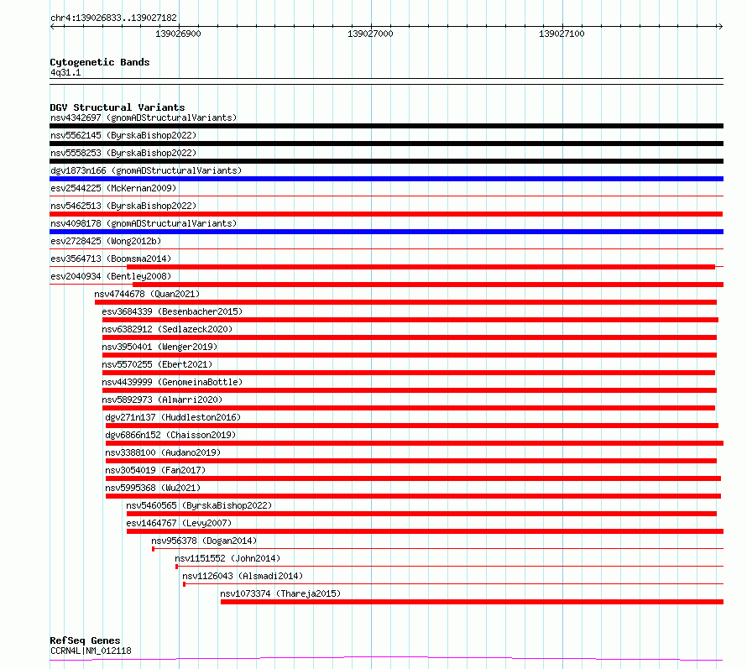
Task: Click the left arrow end of the ruler
Action: pyautogui.click(x=52, y=26)
